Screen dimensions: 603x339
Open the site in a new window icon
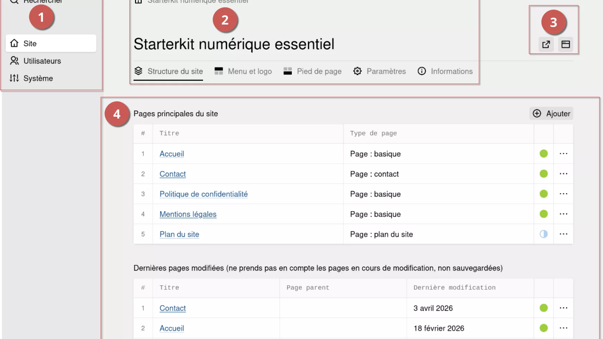546,44
